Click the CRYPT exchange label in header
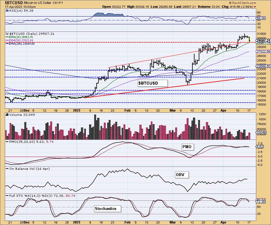The width and height of the screenshot is (271, 225). 58,3
